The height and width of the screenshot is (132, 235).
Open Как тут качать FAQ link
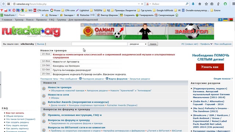point(15,113)
